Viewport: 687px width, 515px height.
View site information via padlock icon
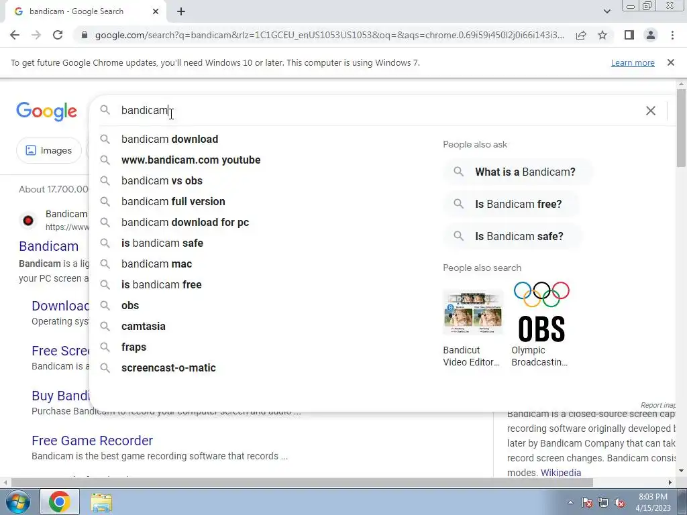(x=85, y=35)
